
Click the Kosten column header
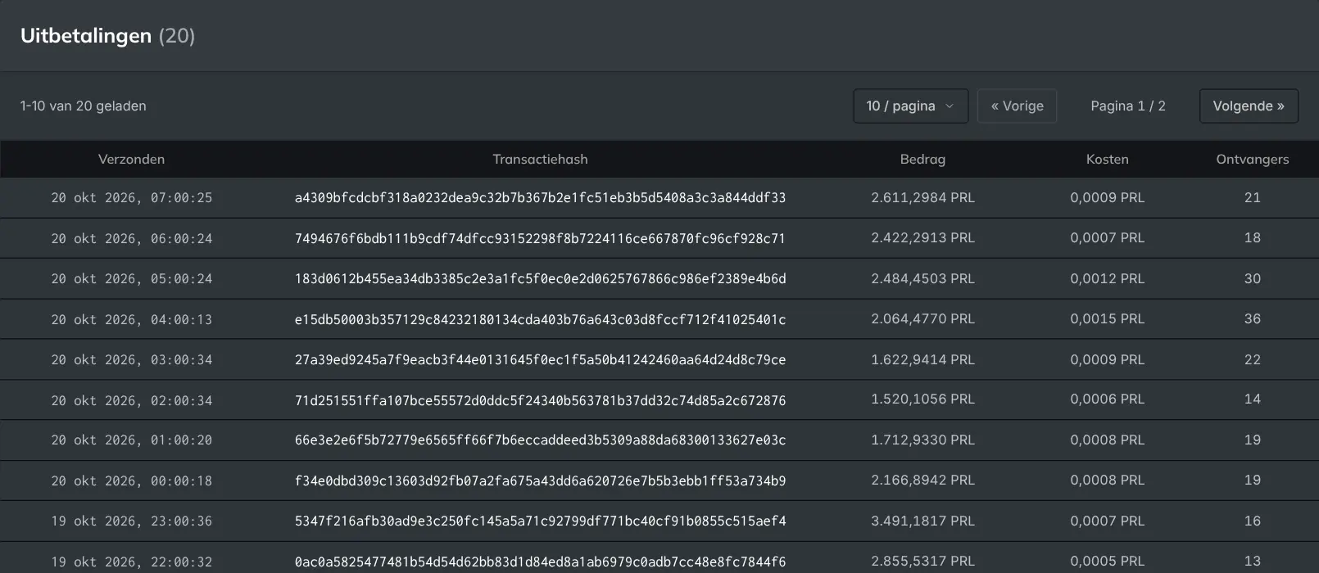(1107, 160)
